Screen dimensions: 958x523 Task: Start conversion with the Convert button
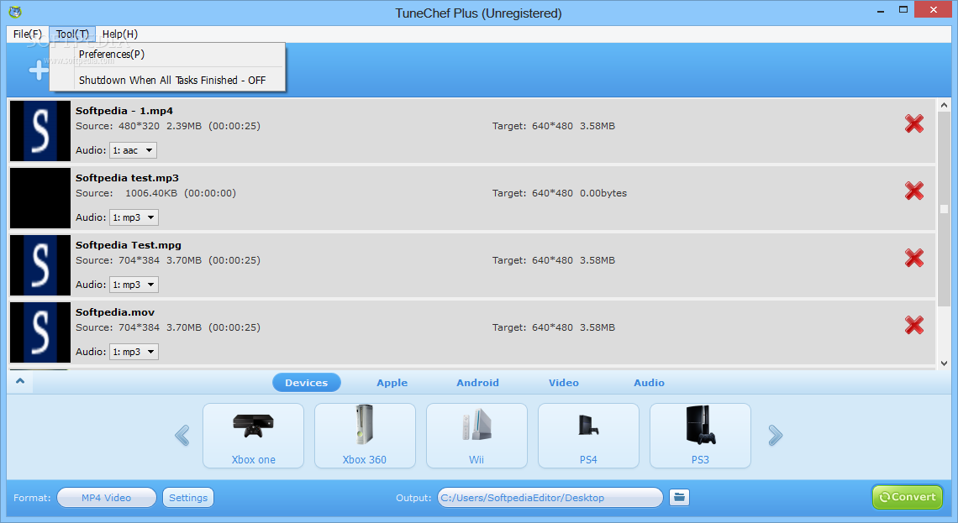pyautogui.click(x=908, y=497)
